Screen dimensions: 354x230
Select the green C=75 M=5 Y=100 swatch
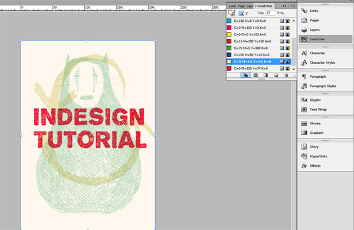(259, 48)
